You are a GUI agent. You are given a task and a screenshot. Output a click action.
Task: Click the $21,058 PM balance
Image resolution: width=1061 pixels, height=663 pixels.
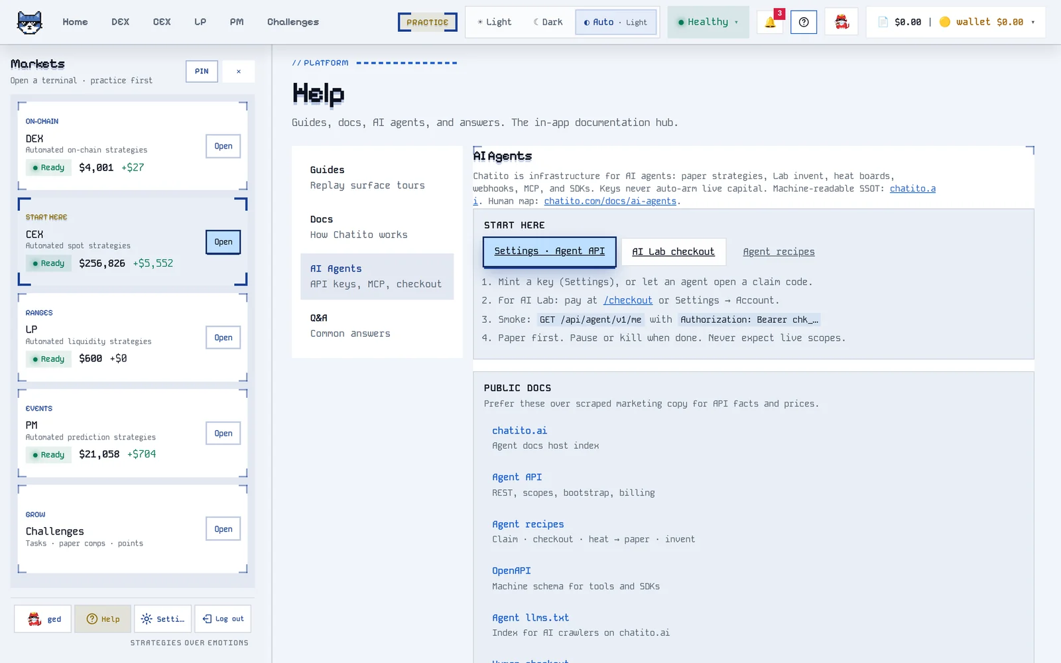(x=99, y=454)
